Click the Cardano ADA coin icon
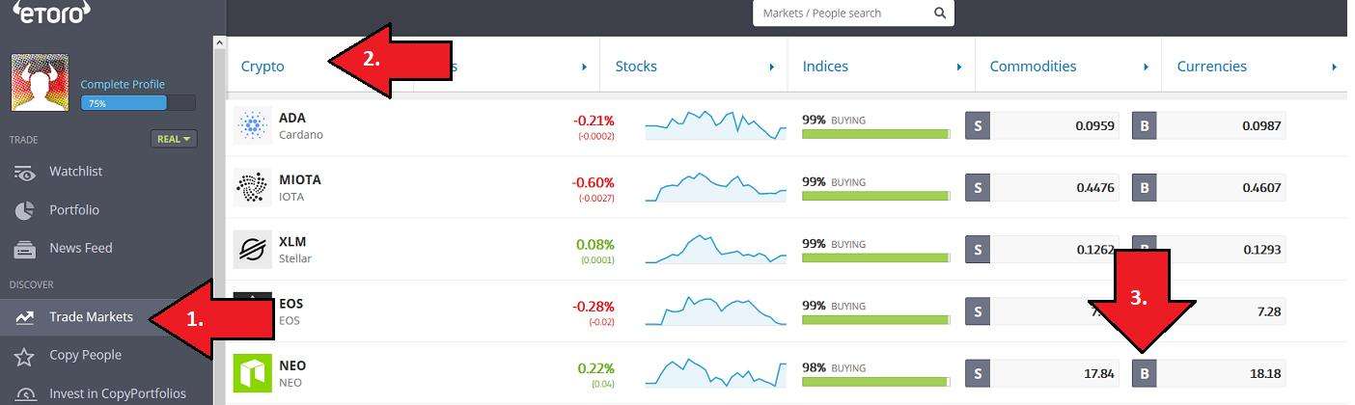This screenshot has width=1355, height=405. [253, 125]
